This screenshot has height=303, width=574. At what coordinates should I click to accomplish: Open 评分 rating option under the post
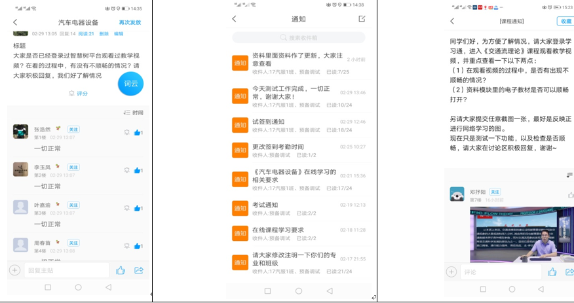pos(79,94)
